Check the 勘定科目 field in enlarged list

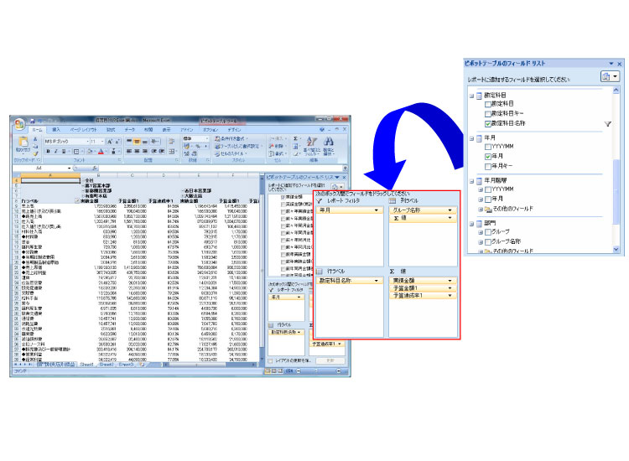(488, 104)
